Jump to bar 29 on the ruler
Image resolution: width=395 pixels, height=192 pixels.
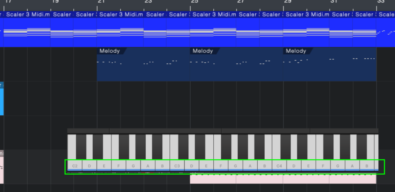pyautogui.click(x=287, y=2)
